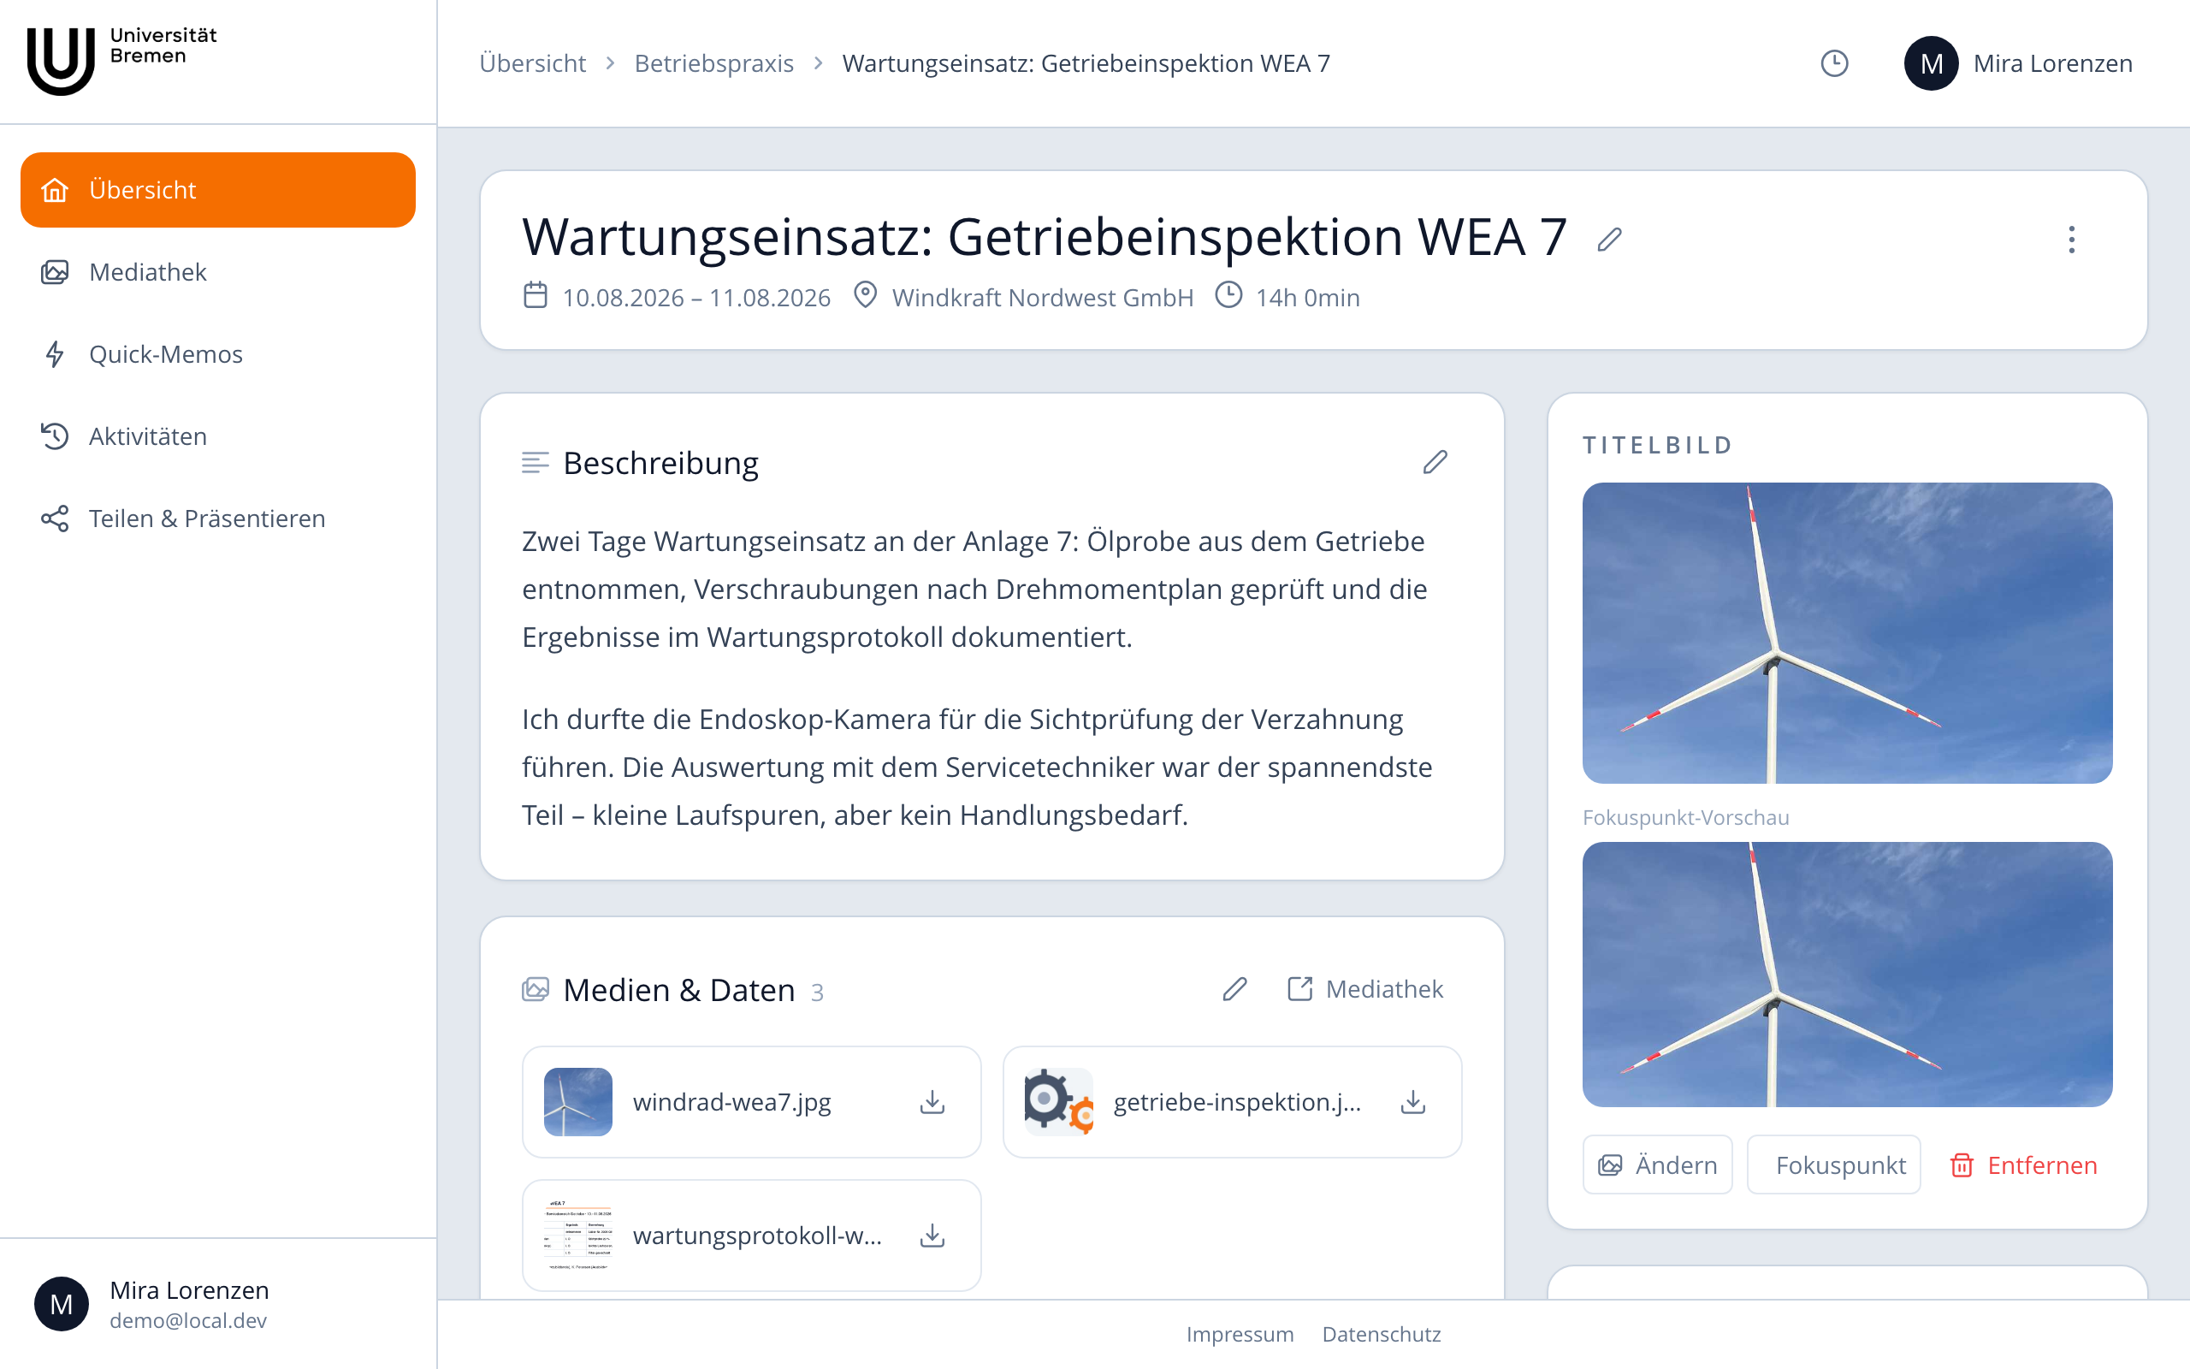Open the getriebe-inspektion gear thumbnail
The width and height of the screenshot is (2190, 1369).
[1059, 1102]
